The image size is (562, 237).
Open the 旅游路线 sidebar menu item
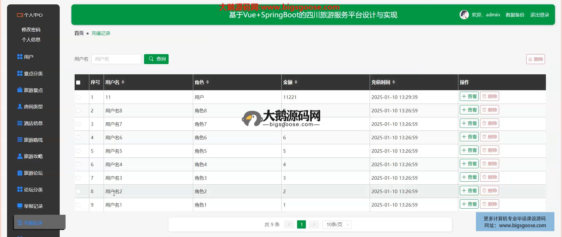pyautogui.click(x=33, y=140)
